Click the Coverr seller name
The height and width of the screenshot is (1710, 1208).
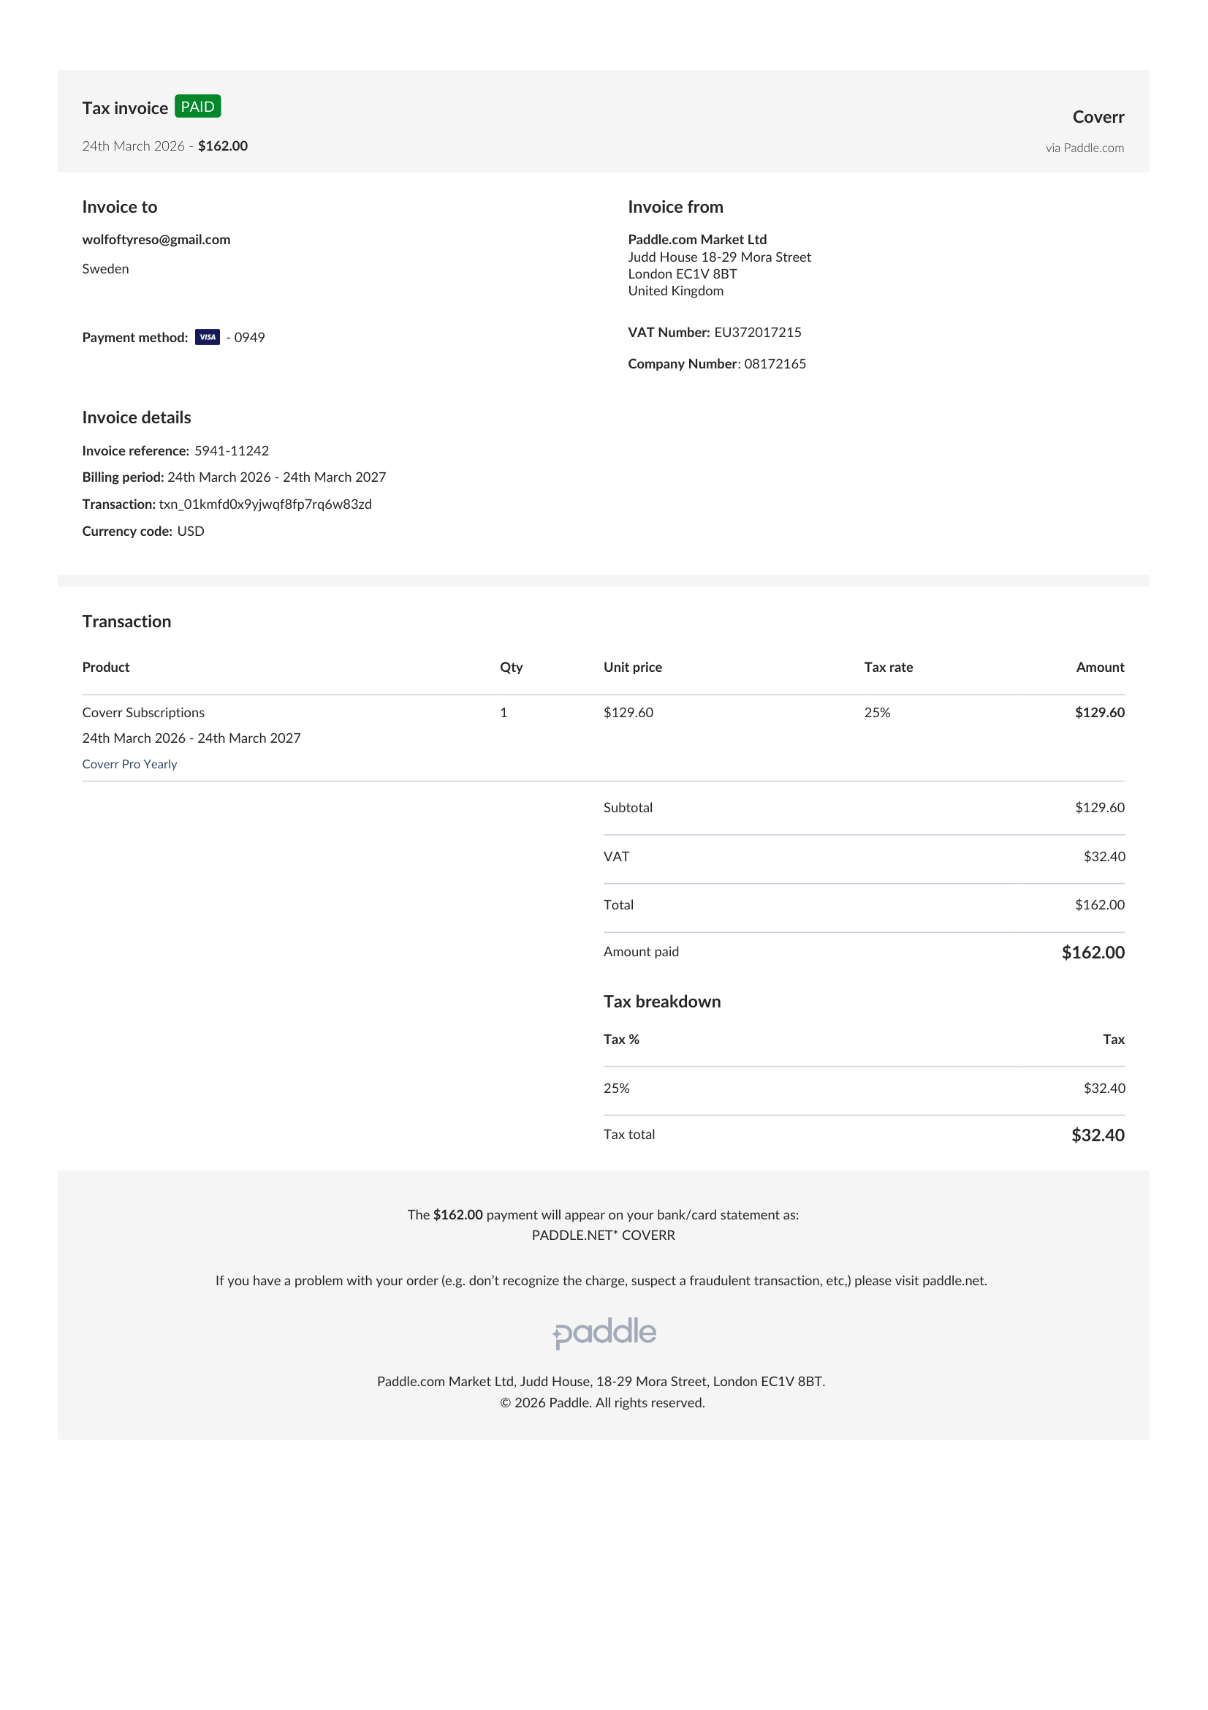1098,117
